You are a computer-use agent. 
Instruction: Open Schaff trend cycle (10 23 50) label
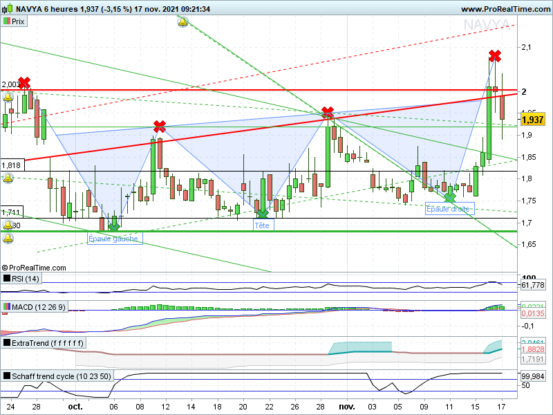[x=57, y=376]
